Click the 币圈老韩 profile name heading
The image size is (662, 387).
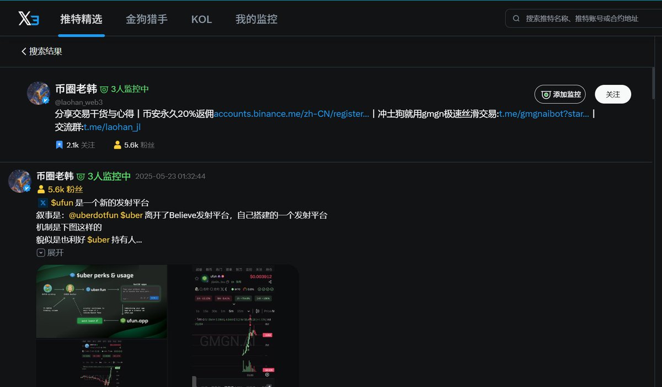pyautogui.click(x=76, y=89)
